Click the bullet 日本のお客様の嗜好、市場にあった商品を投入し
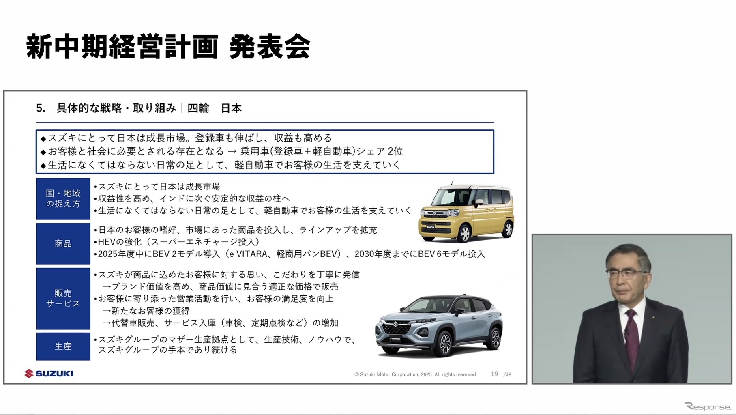The width and height of the screenshot is (736, 415). pos(236,230)
